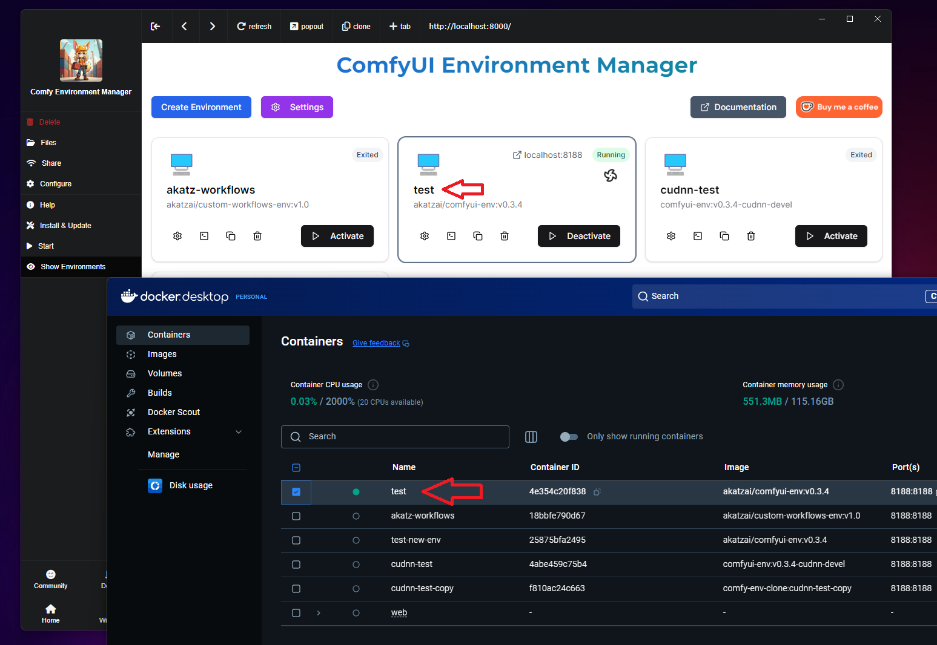Click Buy me a coffee button
This screenshot has height=645, width=937.
click(839, 107)
